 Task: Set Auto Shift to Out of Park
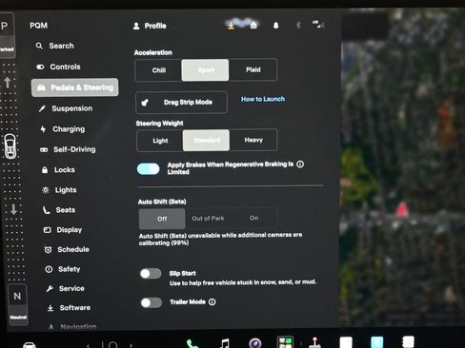pyautogui.click(x=208, y=219)
